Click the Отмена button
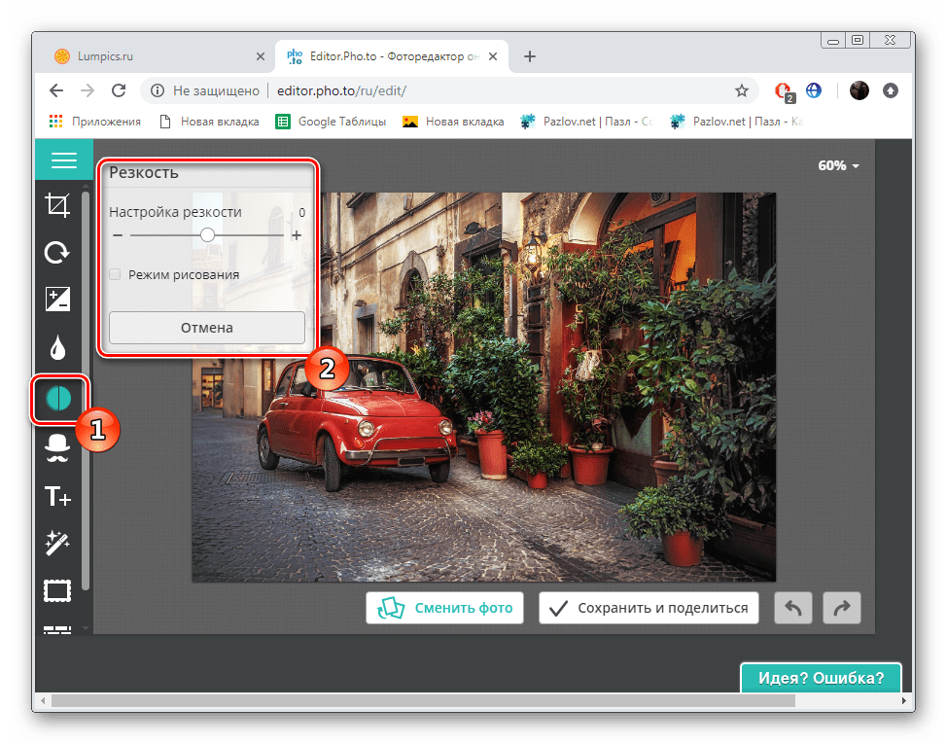 pos(206,328)
